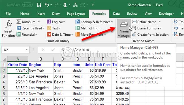Click the Insert Function fx button

(8, 29)
